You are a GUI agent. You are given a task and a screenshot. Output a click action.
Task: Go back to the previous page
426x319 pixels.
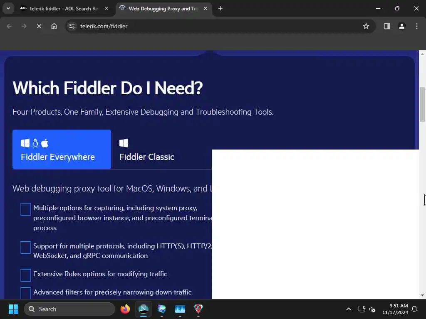[9, 26]
